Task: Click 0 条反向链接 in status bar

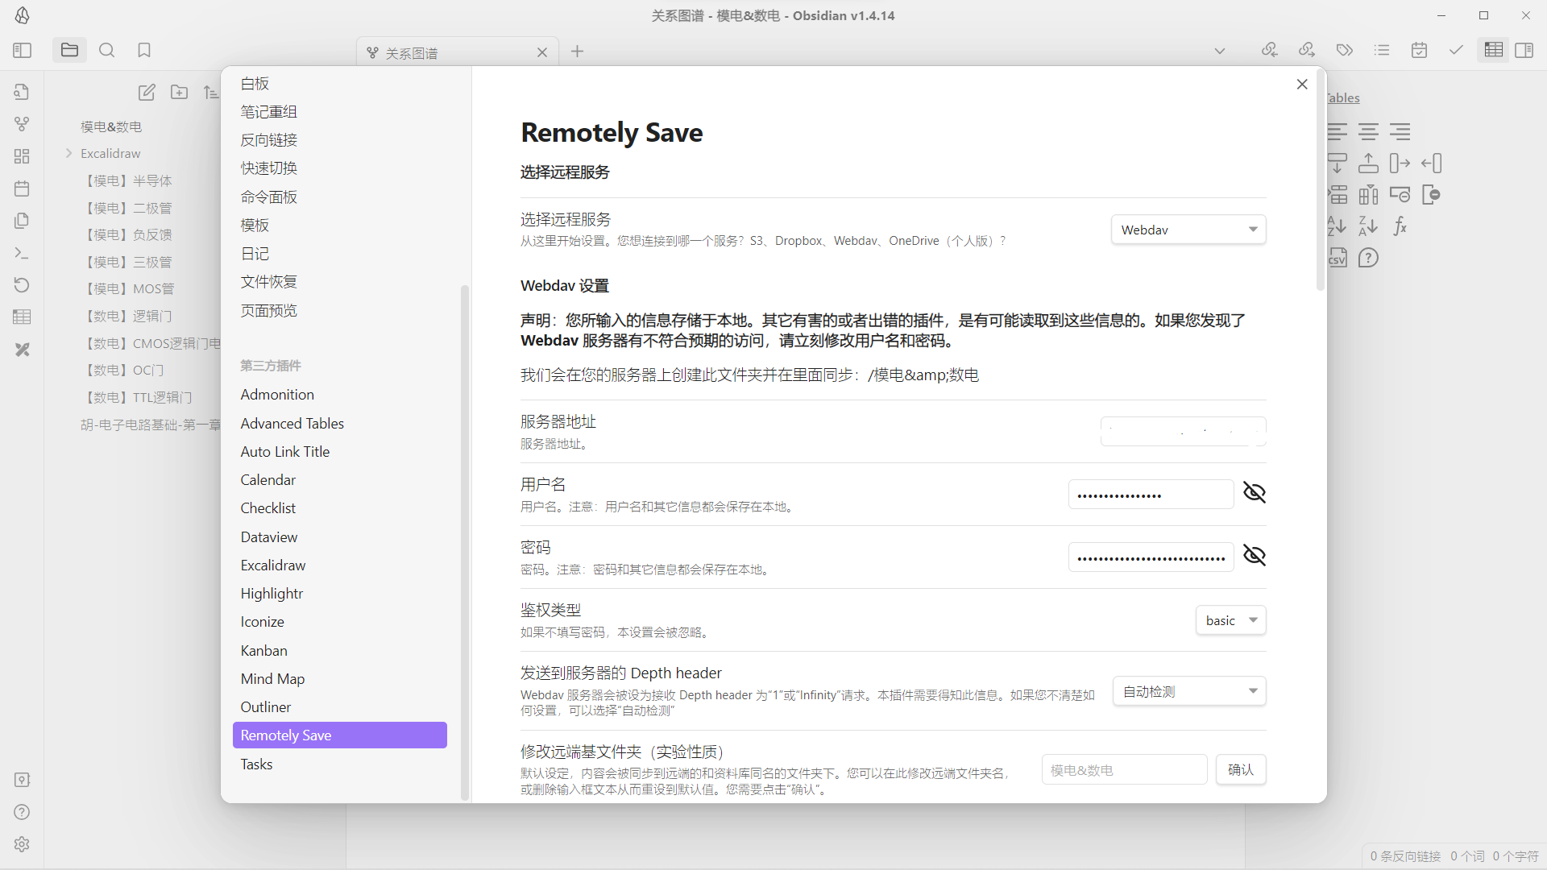Action: click(1405, 856)
